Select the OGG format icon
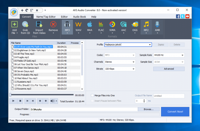 135,24
